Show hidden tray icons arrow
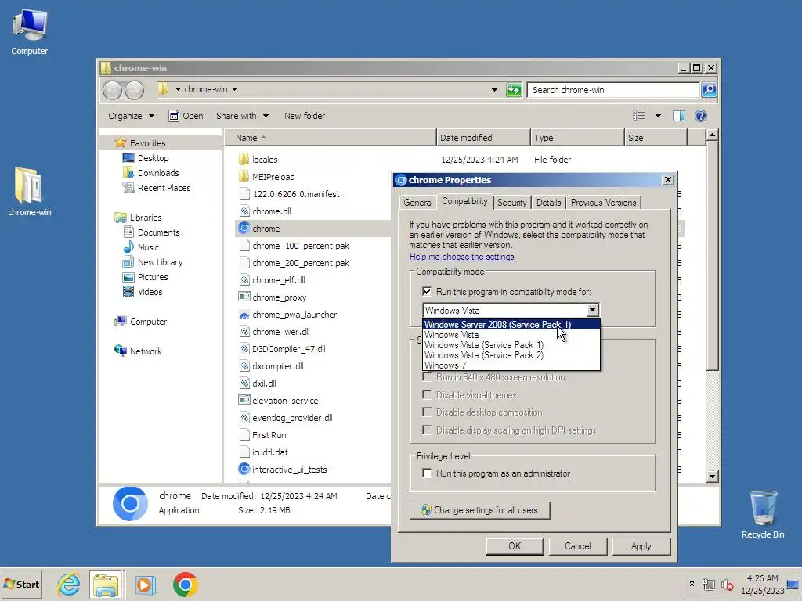The height and width of the screenshot is (601, 802). click(x=692, y=584)
